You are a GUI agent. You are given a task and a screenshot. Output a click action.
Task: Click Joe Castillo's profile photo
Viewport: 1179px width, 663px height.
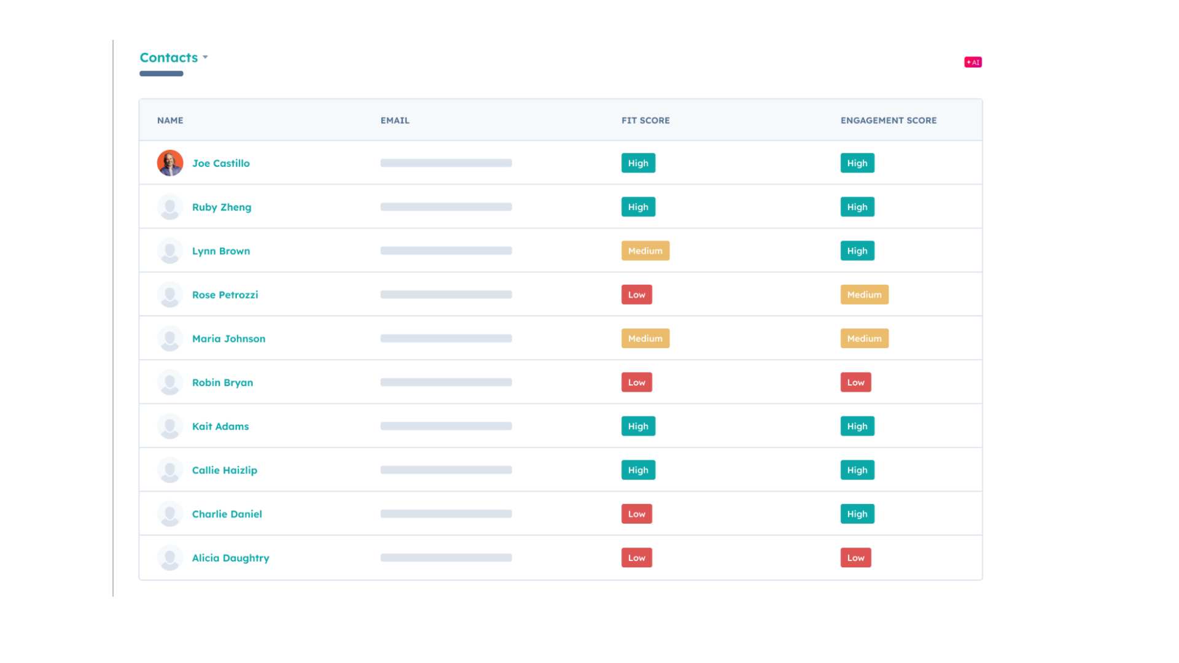[170, 163]
